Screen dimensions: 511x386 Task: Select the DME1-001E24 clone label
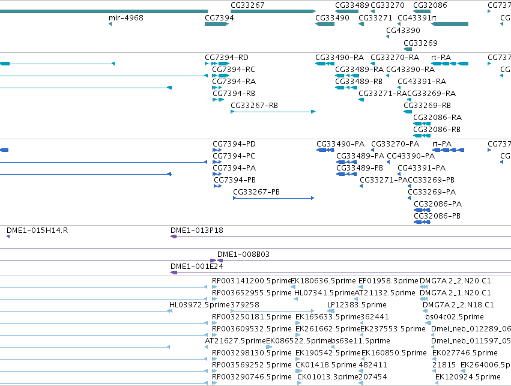pos(197,267)
